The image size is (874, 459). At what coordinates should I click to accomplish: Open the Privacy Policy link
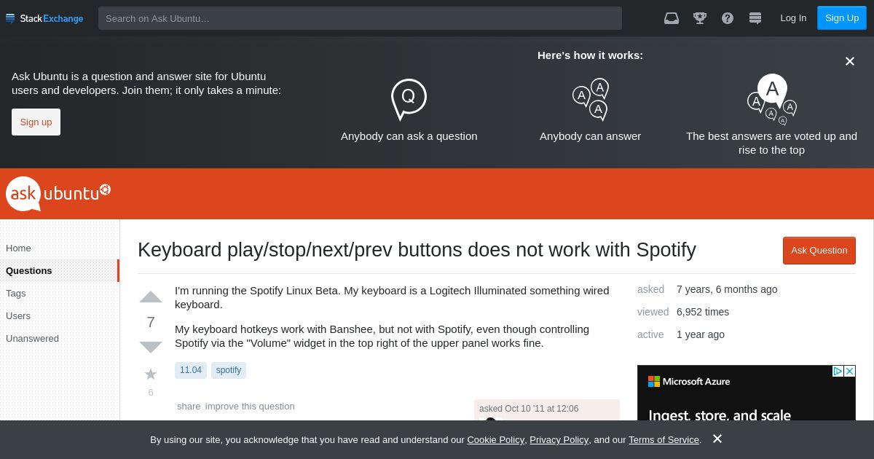pyautogui.click(x=559, y=439)
